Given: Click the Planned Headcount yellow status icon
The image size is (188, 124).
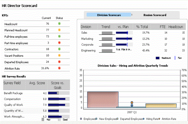Looking at the screenshot, I should pyautogui.click(x=59, y=30).
